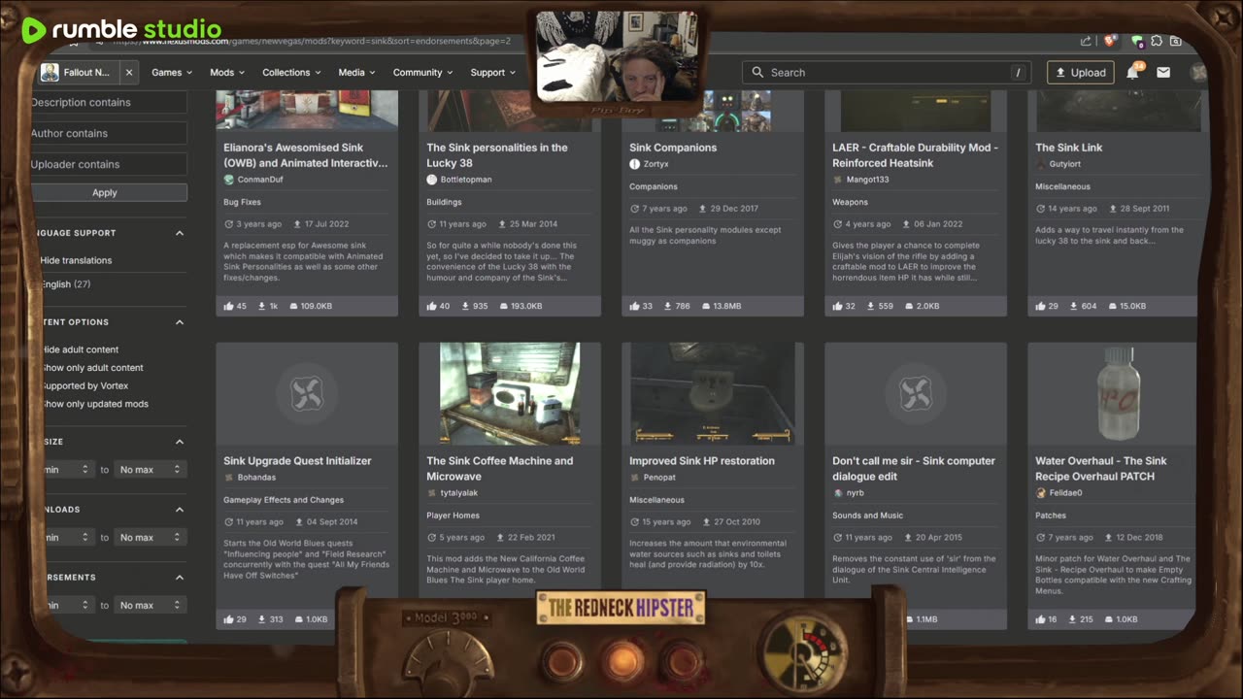Open the Support menu
This screenshot has height=699, width=1243.
[493, 72]
